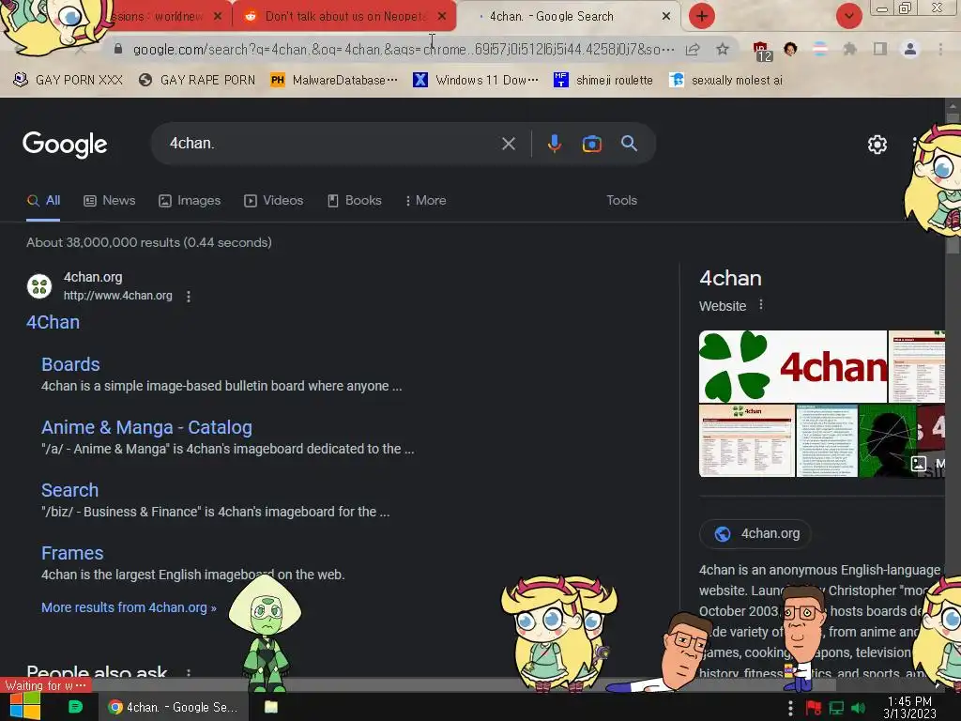Switch to the Images results tab
The image size is (961, 721).
(x=190, y=201)
